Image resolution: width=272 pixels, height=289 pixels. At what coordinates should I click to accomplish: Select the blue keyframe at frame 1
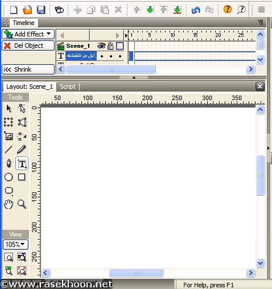point(131,56)
